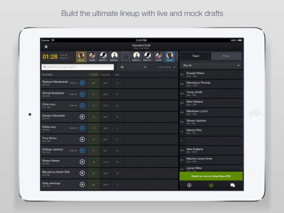Toggle DeSean Jackson queued button
Image resolution: width=284 pixels, height=213 pixels.
[82, 150]
